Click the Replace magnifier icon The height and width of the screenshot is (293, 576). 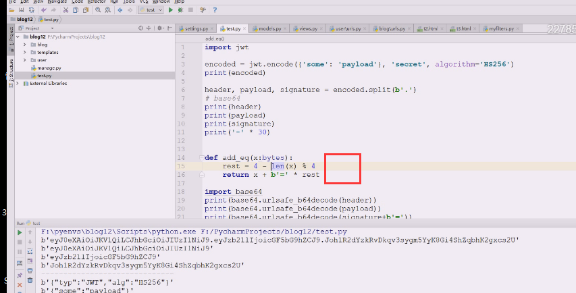[x=108, y=10]
